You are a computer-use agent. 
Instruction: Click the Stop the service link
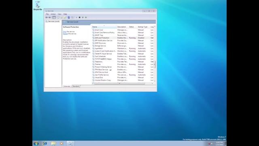point(65,32)
